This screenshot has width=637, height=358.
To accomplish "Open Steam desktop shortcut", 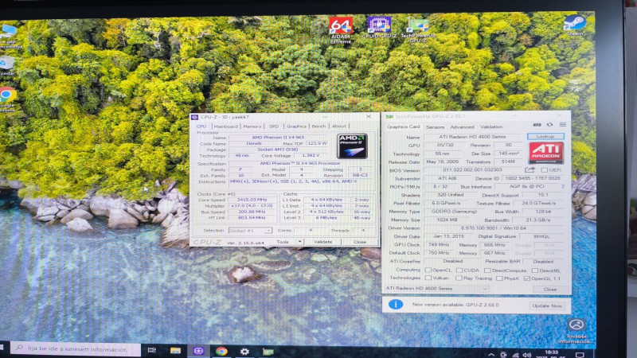I will 575,25.
